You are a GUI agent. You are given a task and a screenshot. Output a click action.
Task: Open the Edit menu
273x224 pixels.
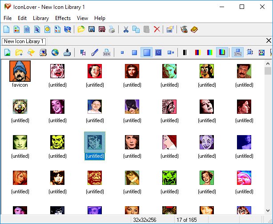point(22,18)
